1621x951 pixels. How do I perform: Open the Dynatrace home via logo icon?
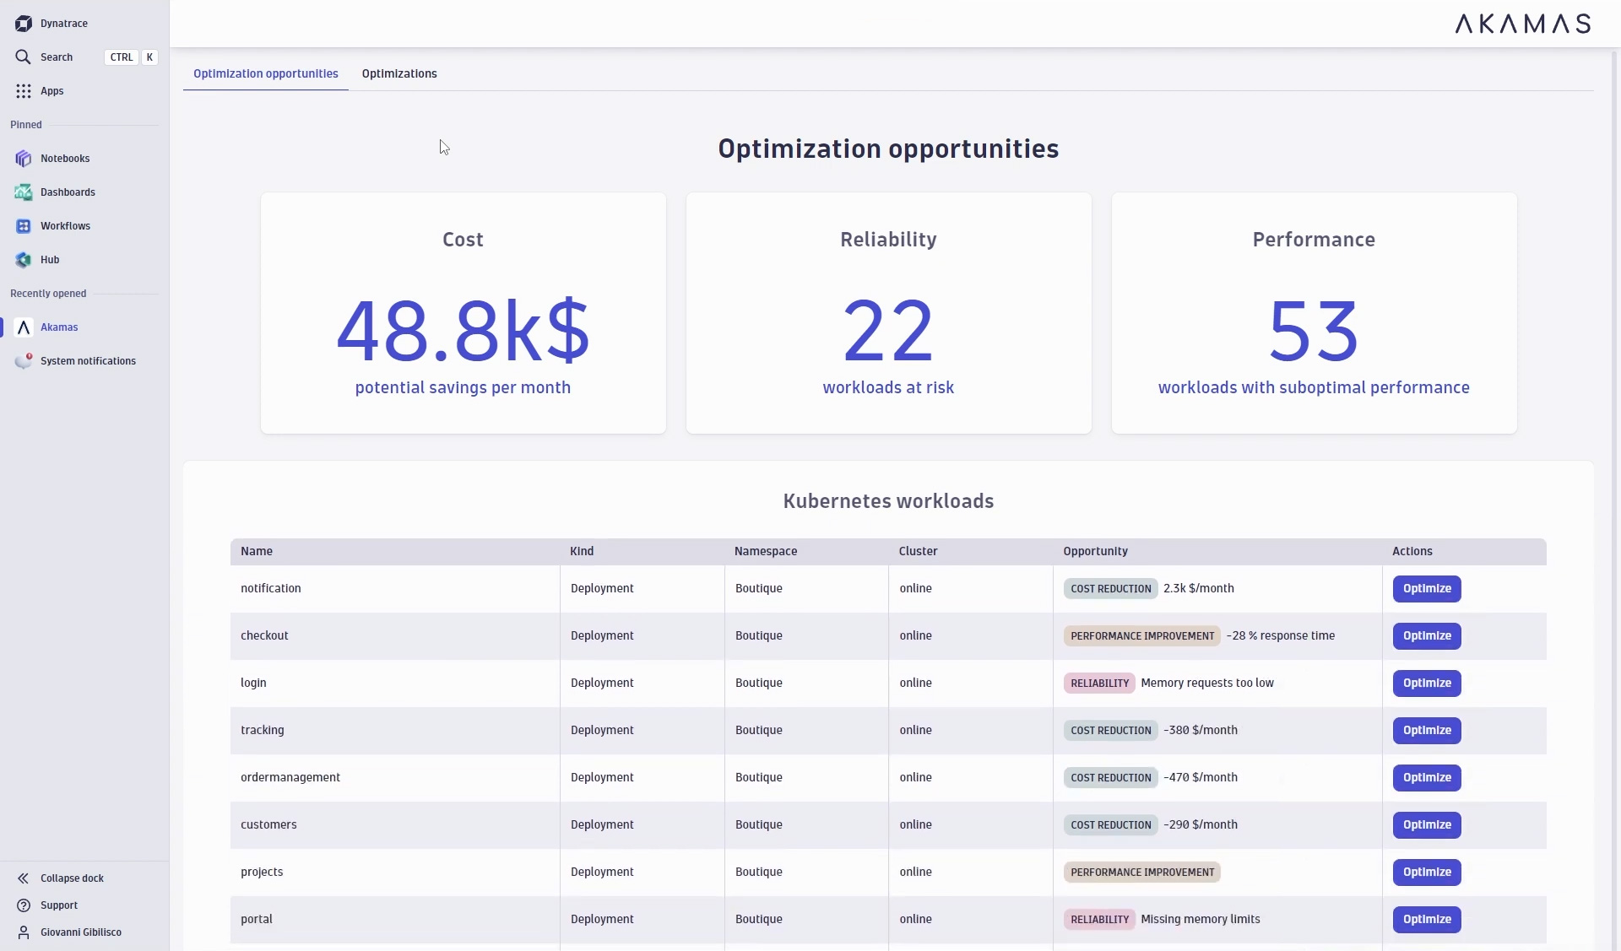52,23
